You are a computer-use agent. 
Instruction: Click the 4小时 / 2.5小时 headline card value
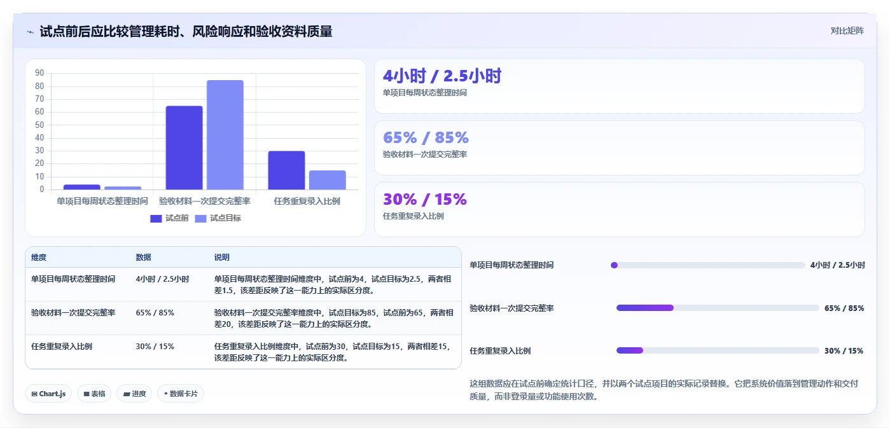click(442, 76)
